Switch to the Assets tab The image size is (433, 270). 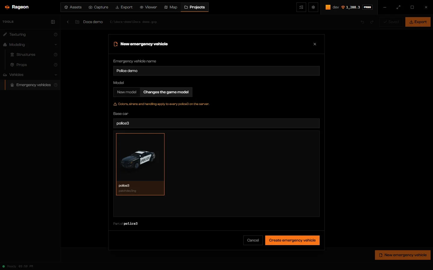tap(73, 7)
